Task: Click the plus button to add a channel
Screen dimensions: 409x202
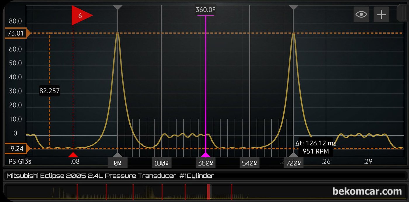Action: [382, 14]
